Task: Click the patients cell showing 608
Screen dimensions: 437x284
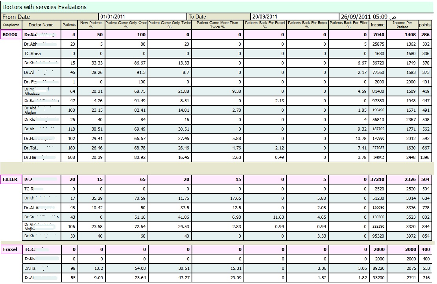Action: click(x=69, y=157)
